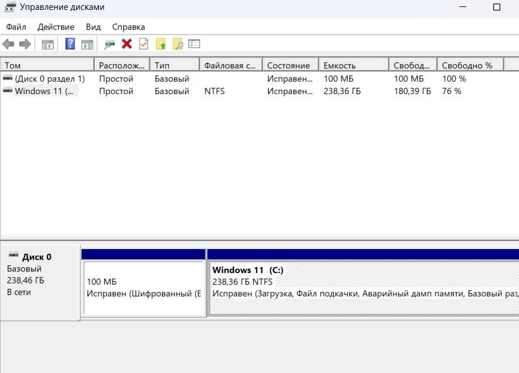519x373 pixels.
Task: Click Простой in the Windows 11 row
Action: pyautogui.click(x=116, y=91)
